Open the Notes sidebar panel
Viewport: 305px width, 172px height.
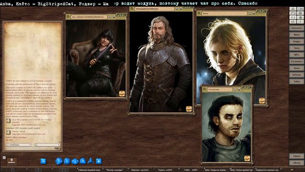pyautogui.click(x=296, y=34)
